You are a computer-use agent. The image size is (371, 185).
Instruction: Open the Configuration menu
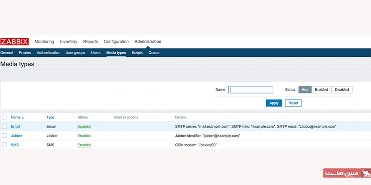point(116,42)
